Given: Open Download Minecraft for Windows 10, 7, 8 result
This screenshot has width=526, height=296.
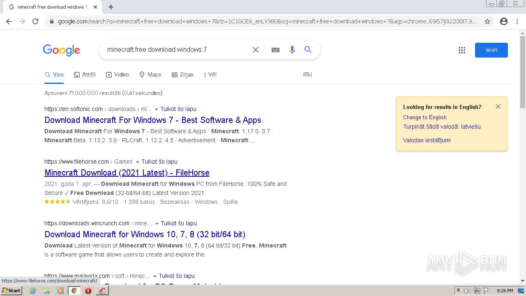Looking at the screenshot, I should 145,234.
